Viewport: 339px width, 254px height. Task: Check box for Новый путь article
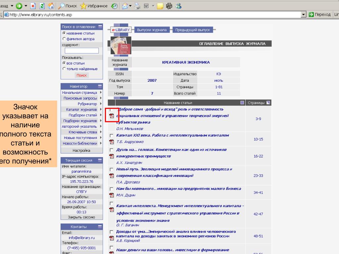[x=111, y=170]
